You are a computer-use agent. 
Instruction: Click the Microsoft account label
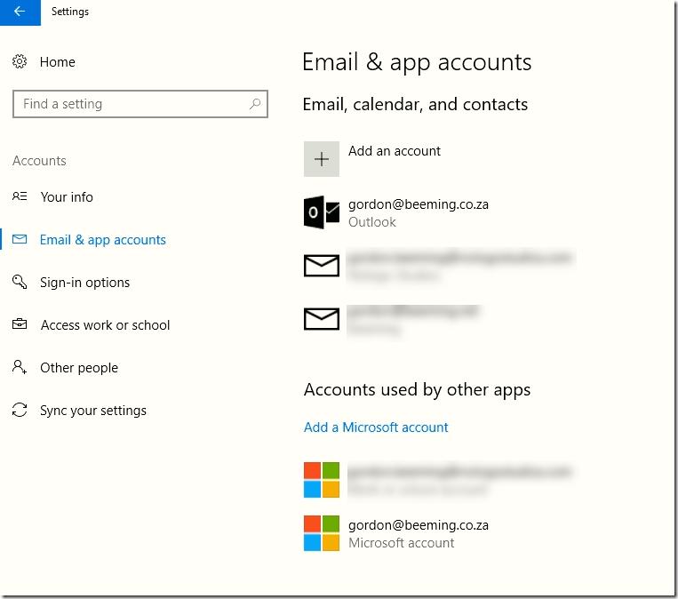coord(402,543)
